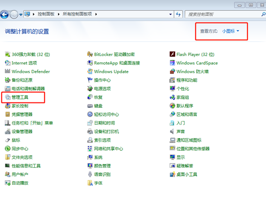The height and width of the screenshot is (201, 266).
Task: Select the 控制面板 breadcrumb
Action: [46, 14]
